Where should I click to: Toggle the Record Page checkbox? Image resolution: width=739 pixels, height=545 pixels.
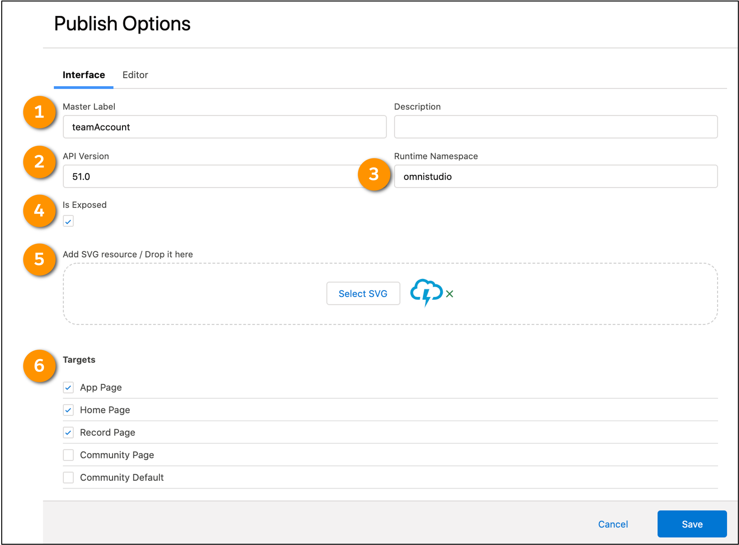(x=68, y=432)
